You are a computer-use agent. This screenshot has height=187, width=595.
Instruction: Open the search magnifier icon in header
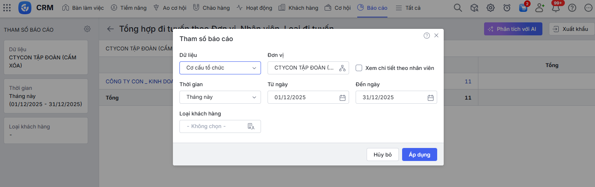tap(458, 8)
